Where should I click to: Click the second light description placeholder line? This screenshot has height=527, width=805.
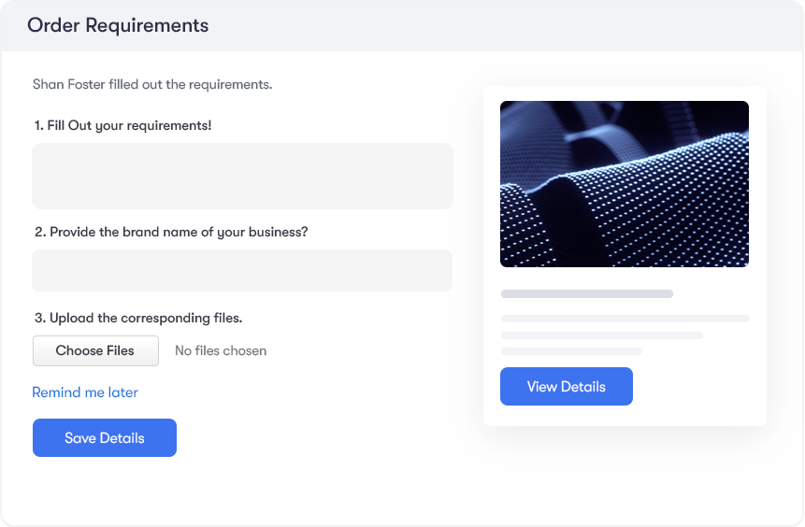(x=601, y=335)
